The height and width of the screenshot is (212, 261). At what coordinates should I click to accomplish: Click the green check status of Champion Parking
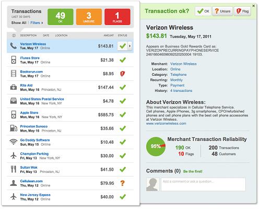click(123, 156)
